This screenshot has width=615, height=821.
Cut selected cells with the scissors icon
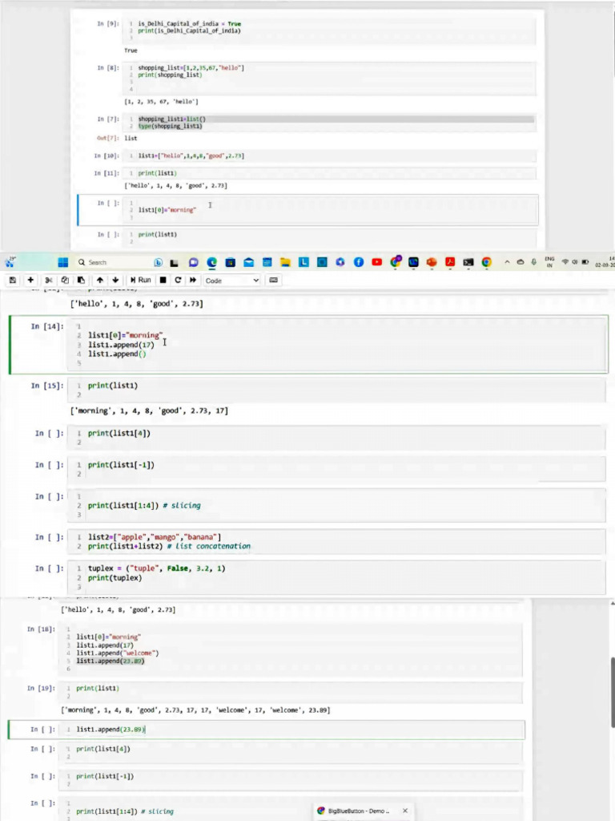(x=49, y=280)
